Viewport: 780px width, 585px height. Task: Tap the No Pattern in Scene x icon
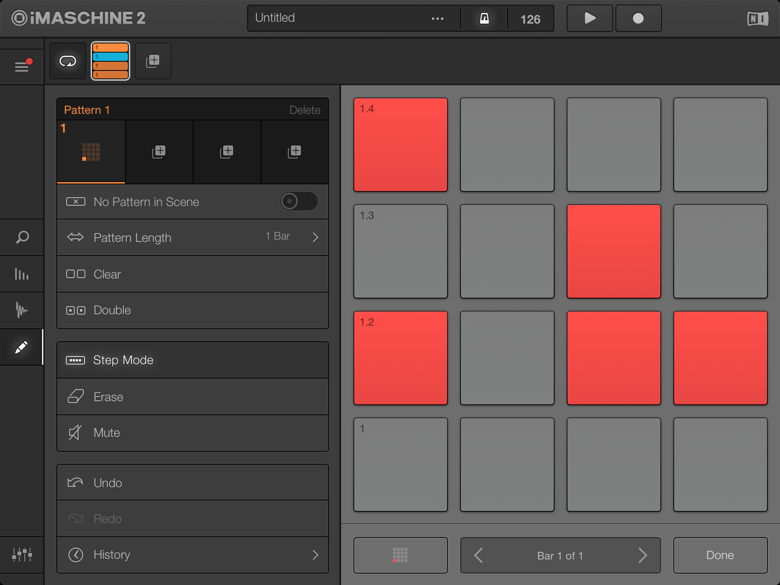point(75,201)
